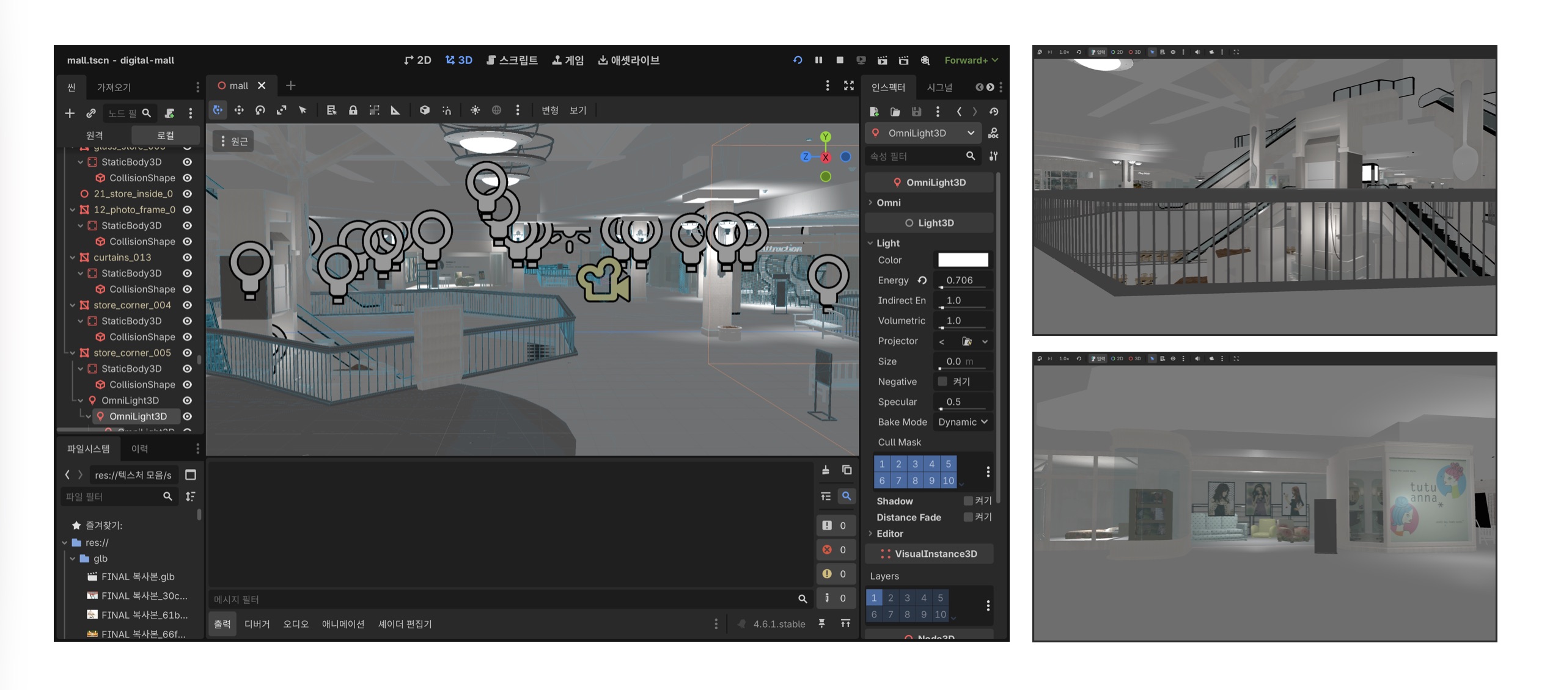The image size is (1550, 690).
Task: Hide the selected OmniLight3D node
Action: click(188, 416)
